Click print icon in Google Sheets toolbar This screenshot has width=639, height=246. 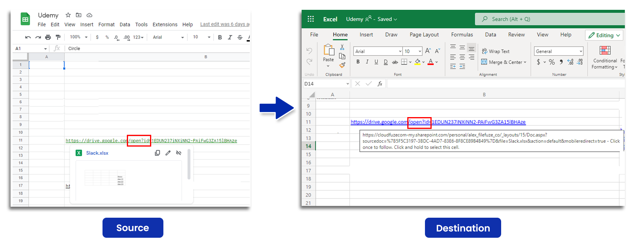click(x=48, y=37)
